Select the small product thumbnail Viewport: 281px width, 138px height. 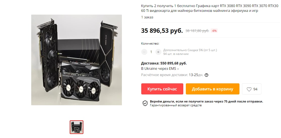pyautogui.click(x=77, y=127)
